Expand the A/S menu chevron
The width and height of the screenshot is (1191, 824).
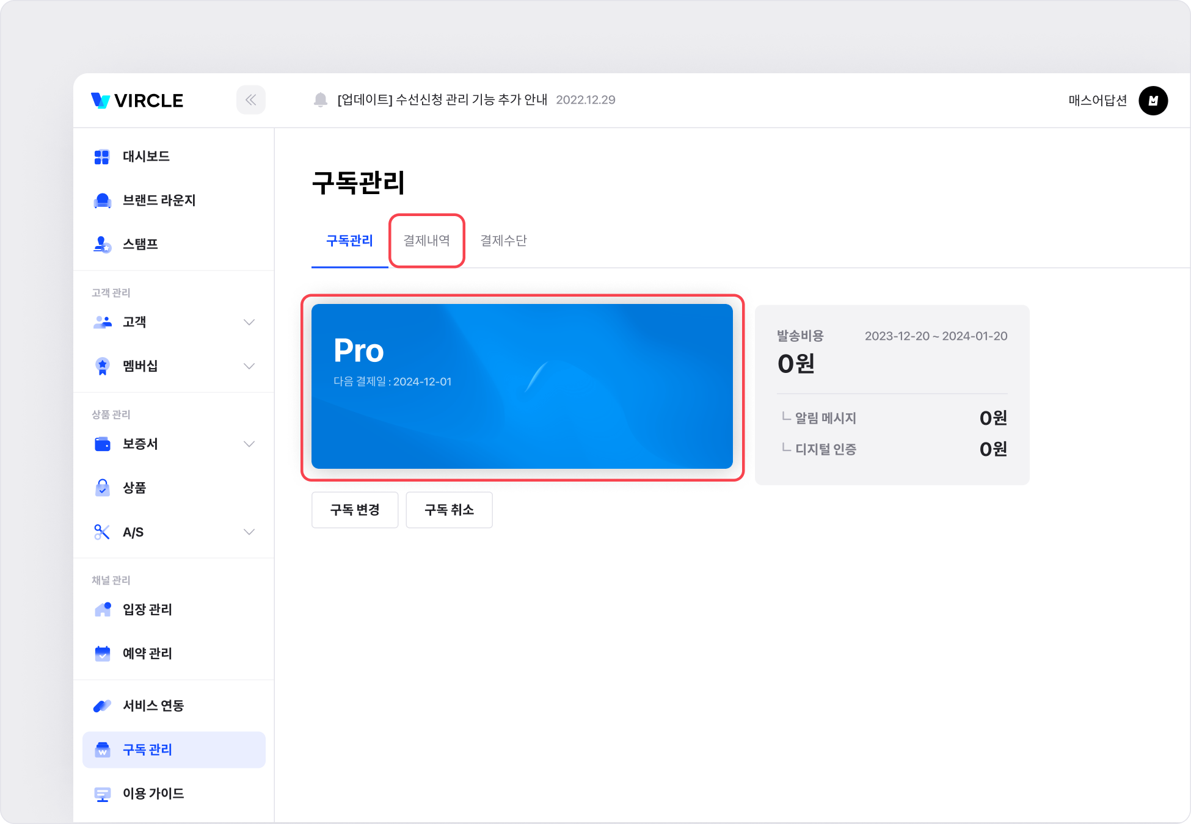pyautogui.click(x=249, y=532)
